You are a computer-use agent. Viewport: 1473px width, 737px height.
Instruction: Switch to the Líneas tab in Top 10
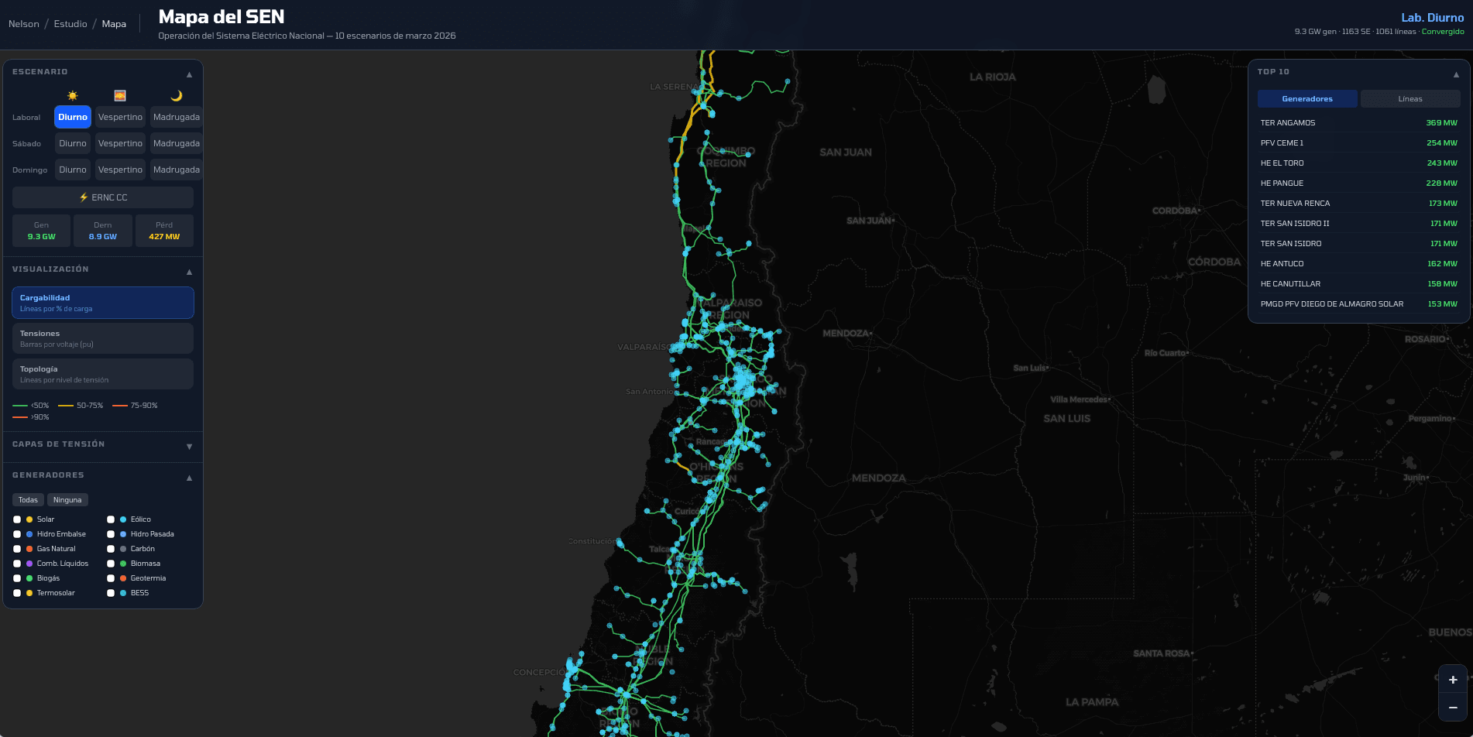(x=1409, y=98)
